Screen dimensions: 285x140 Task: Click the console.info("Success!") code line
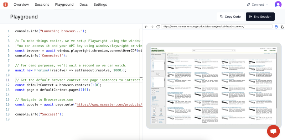tap(39, 114)
